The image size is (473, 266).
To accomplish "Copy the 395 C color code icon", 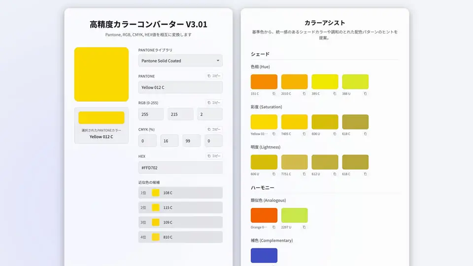I will click(x=335, y=94).
